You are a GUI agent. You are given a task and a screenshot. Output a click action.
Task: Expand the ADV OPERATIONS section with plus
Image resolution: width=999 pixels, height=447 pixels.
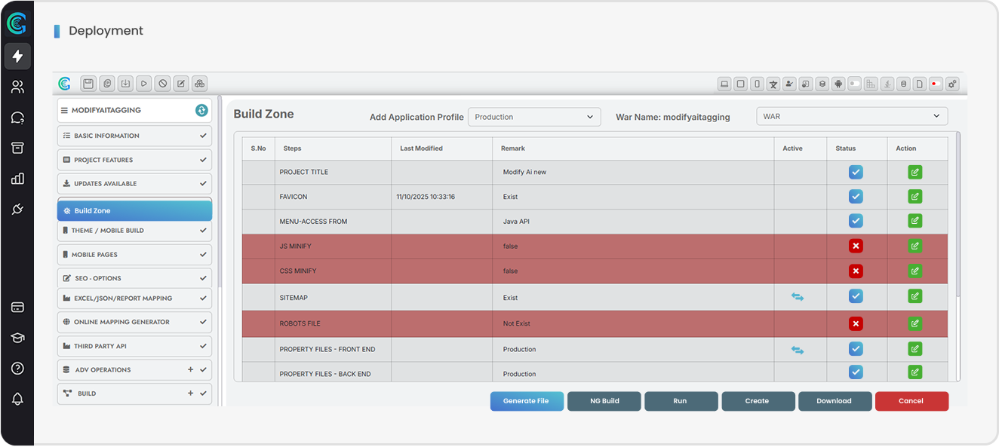coord(191,369)
